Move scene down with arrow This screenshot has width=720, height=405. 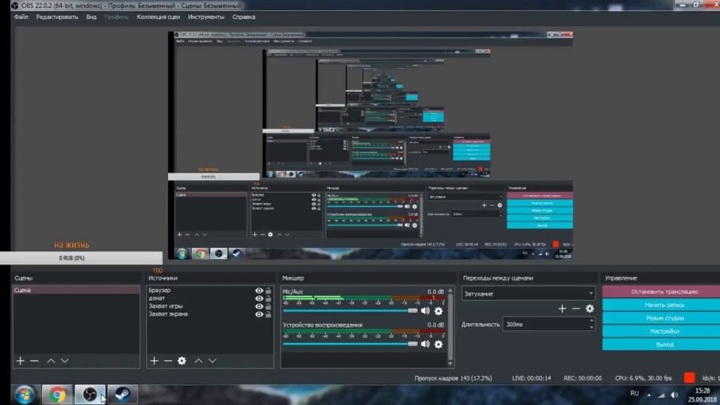65,361
